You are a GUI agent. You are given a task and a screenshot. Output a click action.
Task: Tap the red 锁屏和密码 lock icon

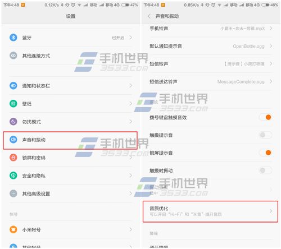pos(13,158)
